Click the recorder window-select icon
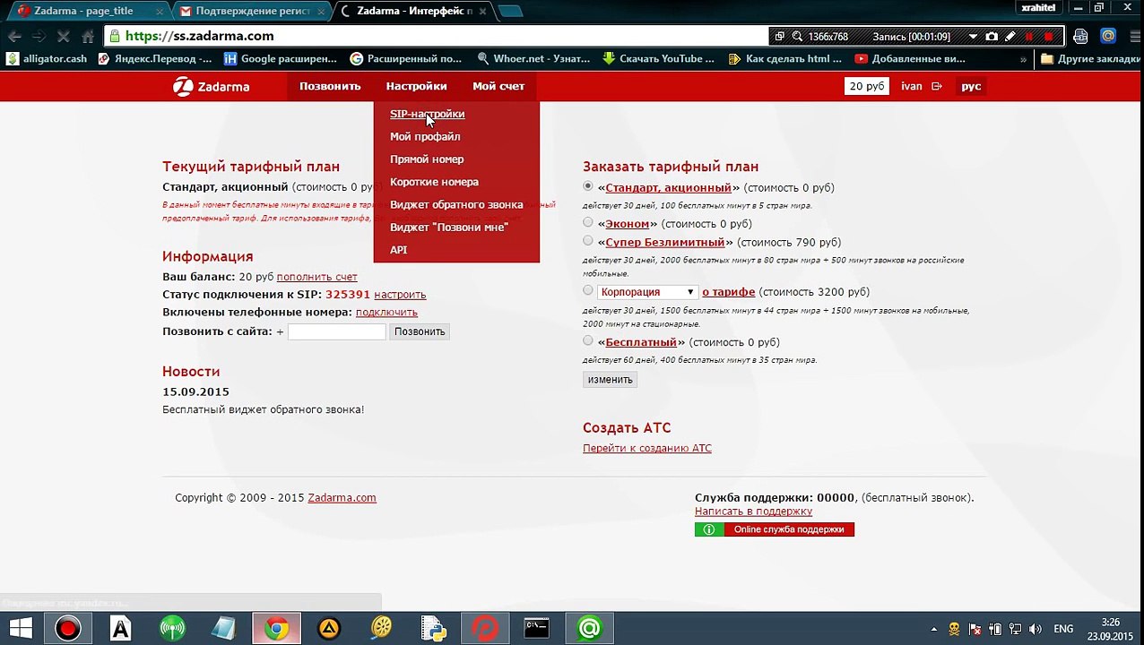The height and width of the screenshot is (645, 1144). tap(779, 37)
